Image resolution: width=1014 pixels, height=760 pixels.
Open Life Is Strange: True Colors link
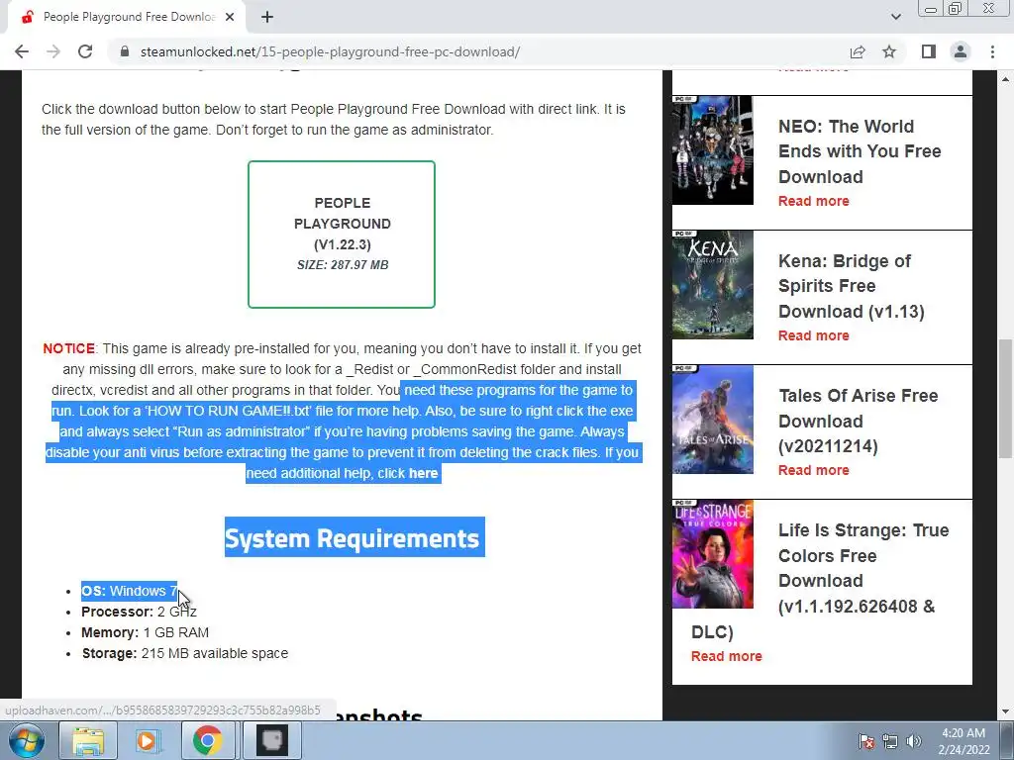(863, 568)
